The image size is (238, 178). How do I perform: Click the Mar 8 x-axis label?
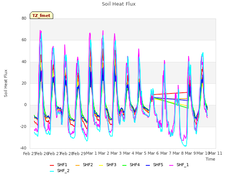point(178,153)
